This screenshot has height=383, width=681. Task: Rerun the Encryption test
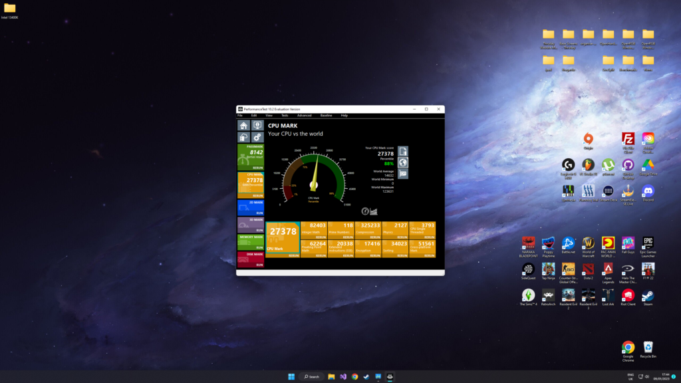[375, 256]
